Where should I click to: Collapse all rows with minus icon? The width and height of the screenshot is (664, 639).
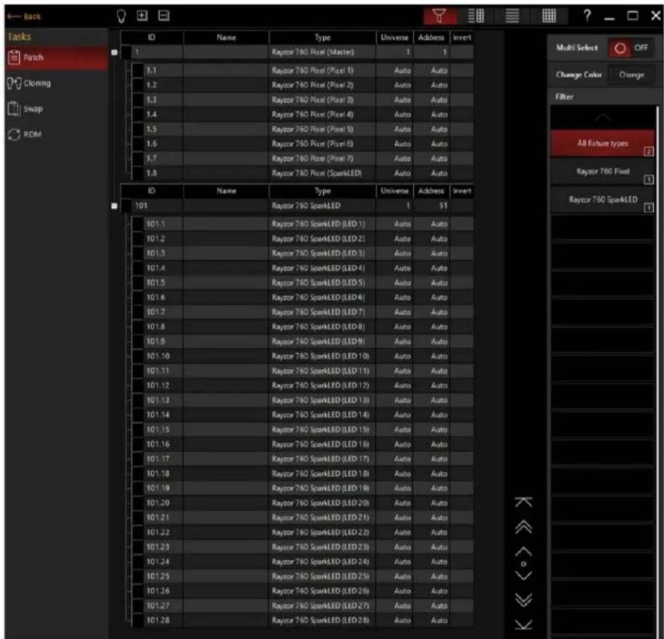(163, 16)
